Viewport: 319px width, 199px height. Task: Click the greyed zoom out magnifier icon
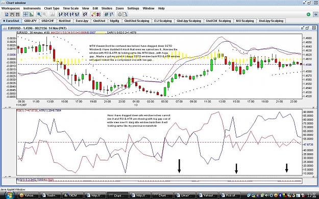(44, 14)
